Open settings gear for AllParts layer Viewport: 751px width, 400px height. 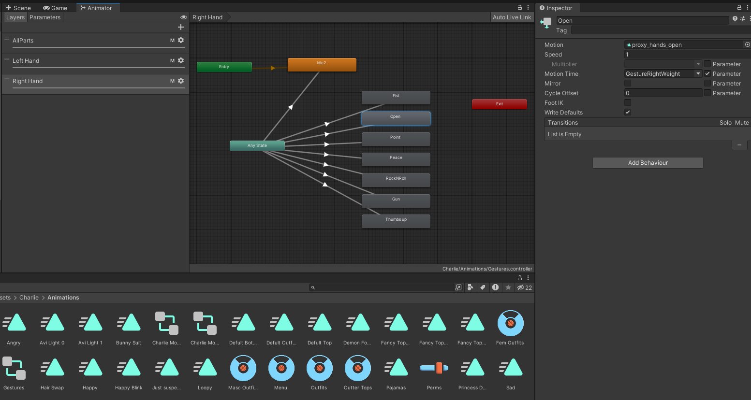point(181,41)
